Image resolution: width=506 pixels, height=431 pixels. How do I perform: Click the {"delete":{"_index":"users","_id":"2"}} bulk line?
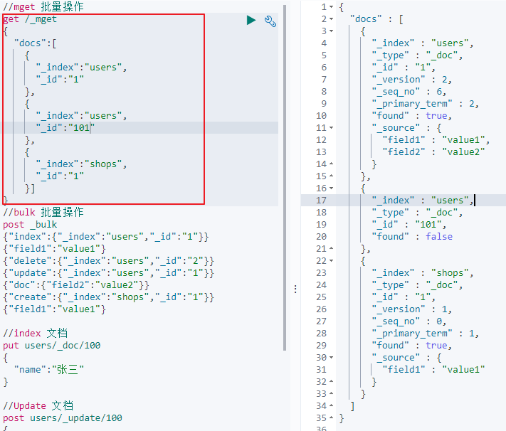(108, 261)
